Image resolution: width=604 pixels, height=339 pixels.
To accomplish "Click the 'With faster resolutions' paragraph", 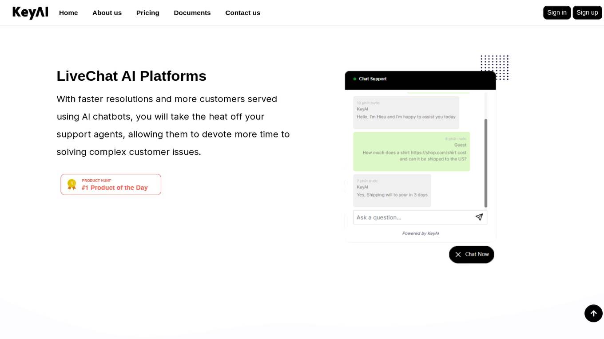I will [x=173, y=126].
